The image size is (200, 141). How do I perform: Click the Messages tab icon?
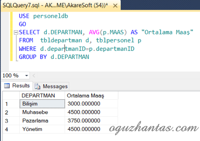pyautogui.click(x=37, y=86)
